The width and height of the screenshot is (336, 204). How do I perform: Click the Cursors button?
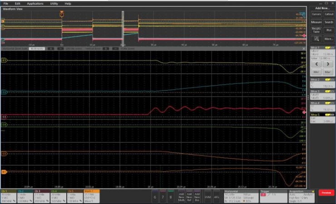click(316, 14)
